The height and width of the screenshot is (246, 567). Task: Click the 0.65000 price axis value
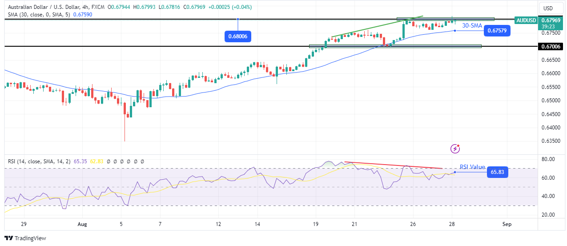click(x=550, y=101)
